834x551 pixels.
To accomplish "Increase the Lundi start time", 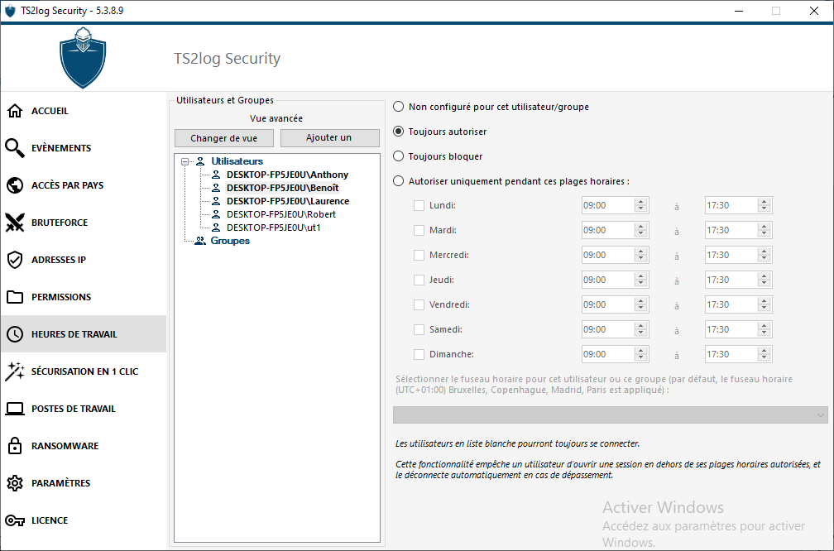I will click(x=641, y=202).
